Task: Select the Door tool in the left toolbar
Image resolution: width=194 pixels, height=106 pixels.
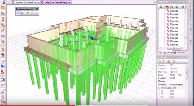Action: pos(3,31)
